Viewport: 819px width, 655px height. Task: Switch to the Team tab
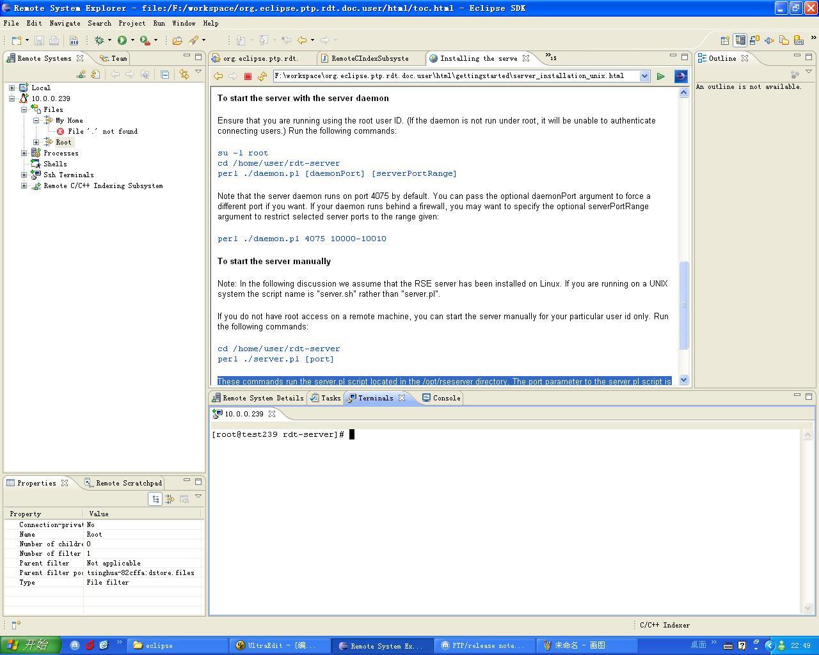(x=113, y=58)
